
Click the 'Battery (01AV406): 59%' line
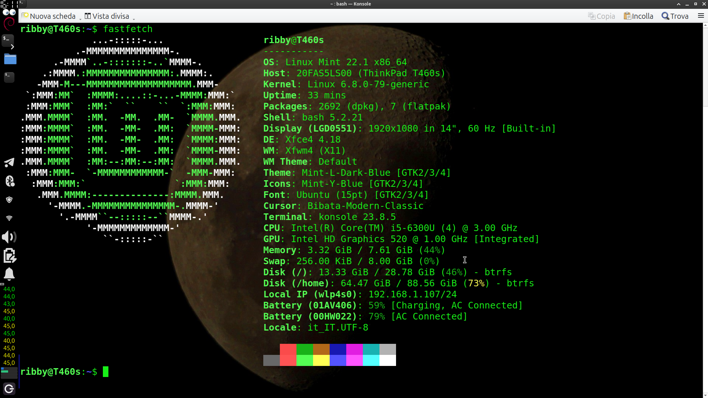(x=393, y=305)
